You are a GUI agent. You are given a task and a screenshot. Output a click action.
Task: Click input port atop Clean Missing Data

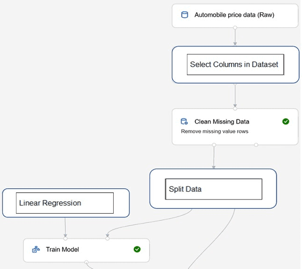(235, 108)
